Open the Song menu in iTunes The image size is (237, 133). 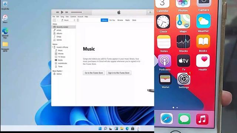tap(62, 17)
